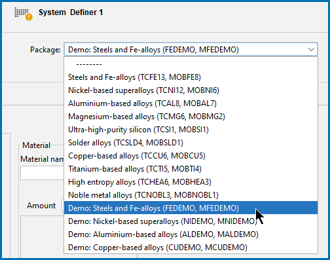Select Magnesium-based alloys (TCMG6, MOBMG2)
330x260 pixels.
click(191, 117)
